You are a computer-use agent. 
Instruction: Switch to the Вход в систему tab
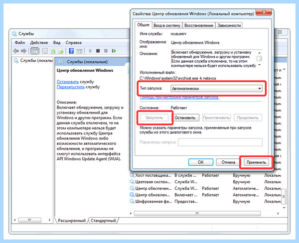(x=167, y=25)
